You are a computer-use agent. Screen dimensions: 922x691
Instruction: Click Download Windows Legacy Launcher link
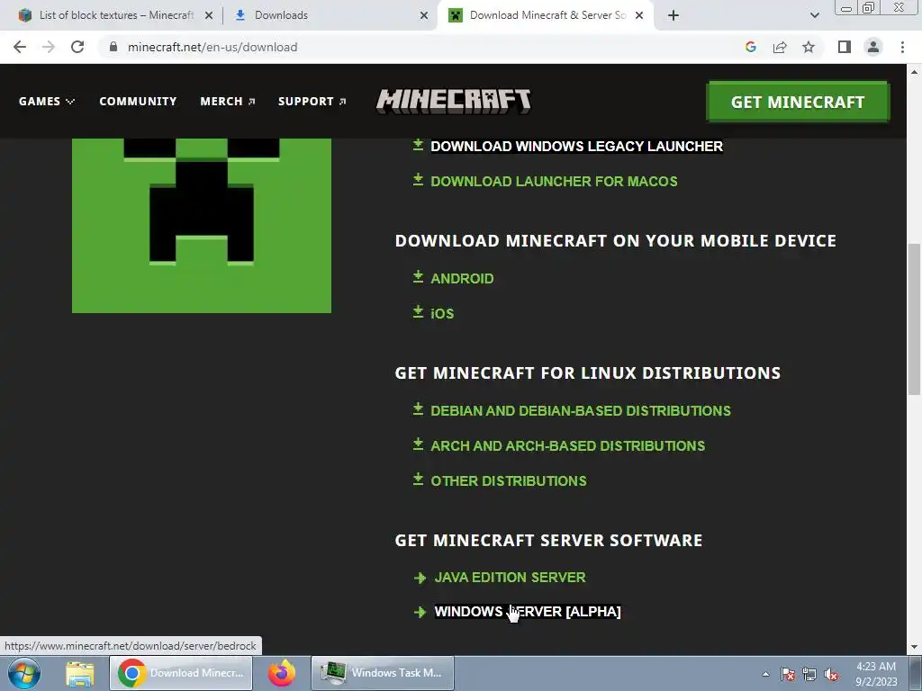coord(576,147)
